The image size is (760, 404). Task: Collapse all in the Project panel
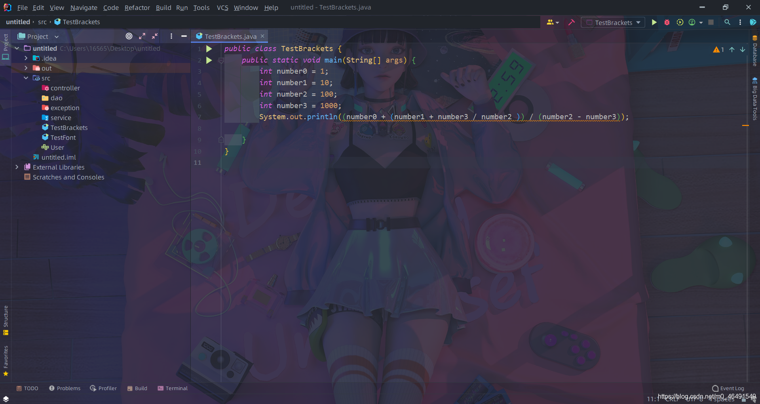(x=155, y=36)
